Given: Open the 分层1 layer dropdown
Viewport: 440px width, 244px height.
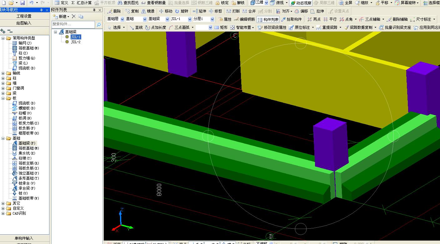Looking at the screenshot, I should point(212,19).
